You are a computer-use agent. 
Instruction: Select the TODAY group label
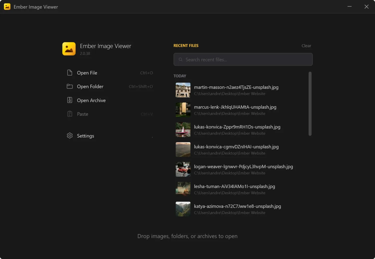click(x=180, y=76)
